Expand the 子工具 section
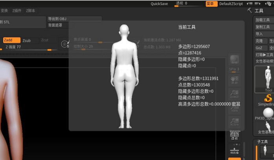Image resolution: width=274 pixels, height=160 pixels. pyautogui.click(x=263, y=142)
